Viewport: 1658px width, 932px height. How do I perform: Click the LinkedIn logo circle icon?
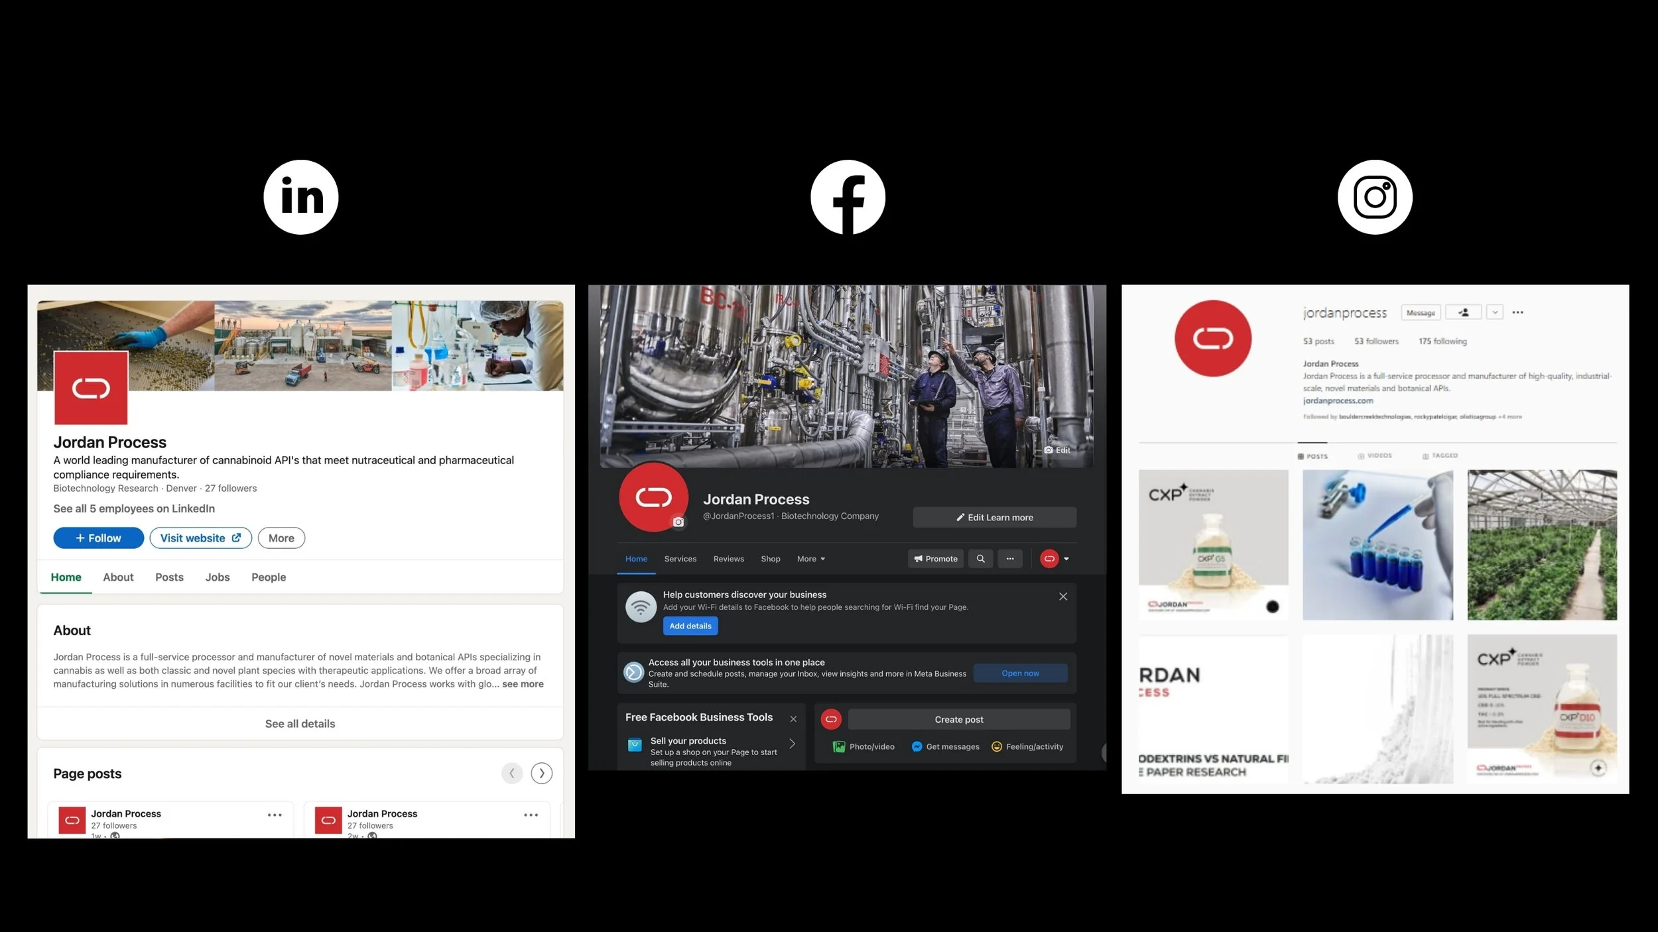click(x=301, y=197)
